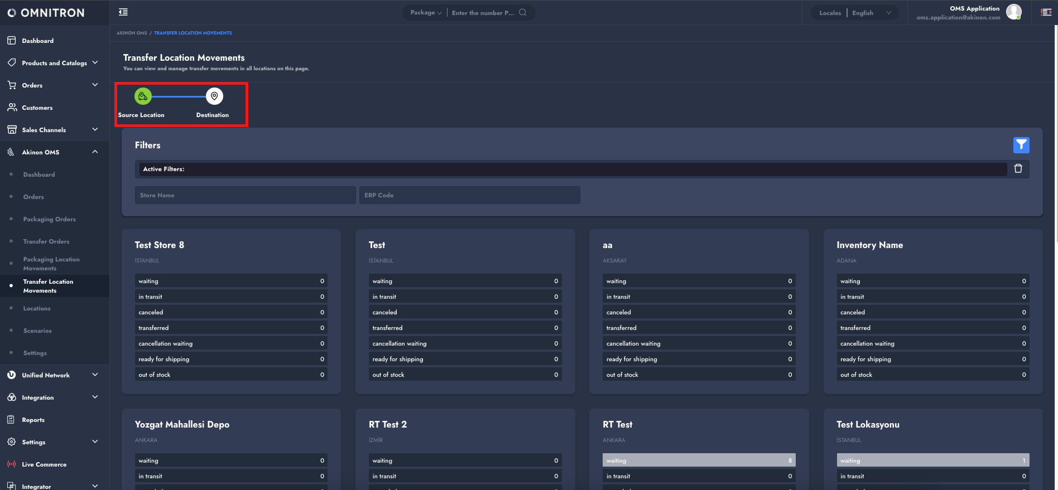Open the English language dropdown

(x=871, y=13)
